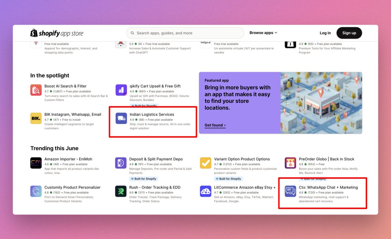Click Built for Shopify badge under Deposit & Split
Viewport: 391px width, 239px height.
[144, 179]
